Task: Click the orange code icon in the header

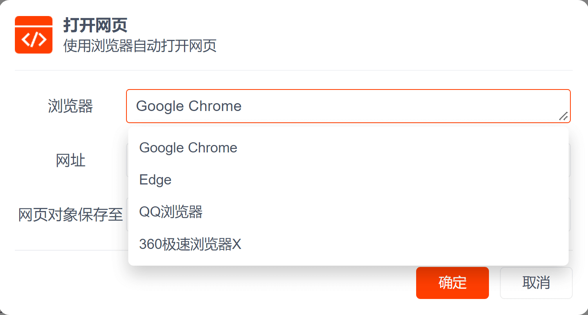Action: pos(34,35)
